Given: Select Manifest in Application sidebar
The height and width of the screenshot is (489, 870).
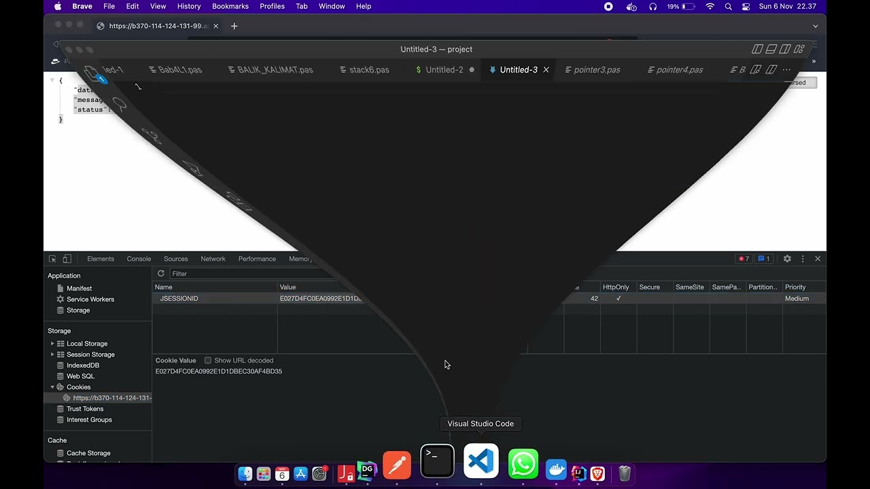Looking at the screenshot, I should pyautogui.click(x=79, y=289).
